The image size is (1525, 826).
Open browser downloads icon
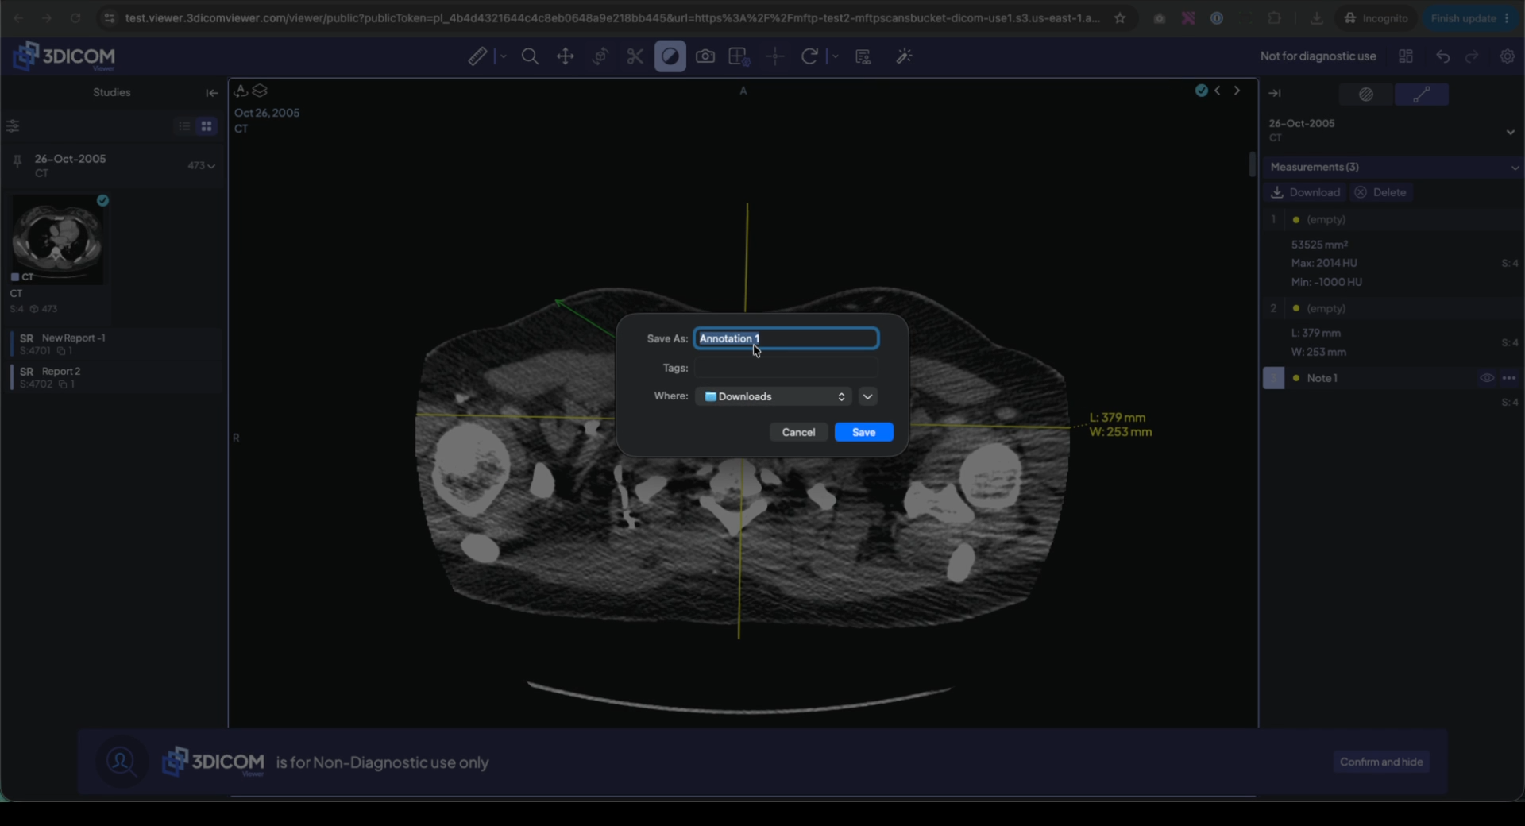(1317, 17)
